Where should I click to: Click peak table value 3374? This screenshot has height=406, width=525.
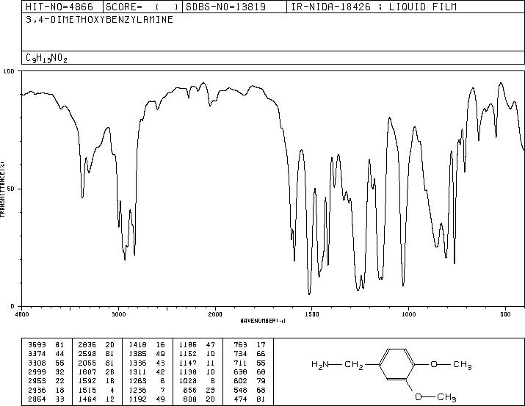(x=37, y=354)
